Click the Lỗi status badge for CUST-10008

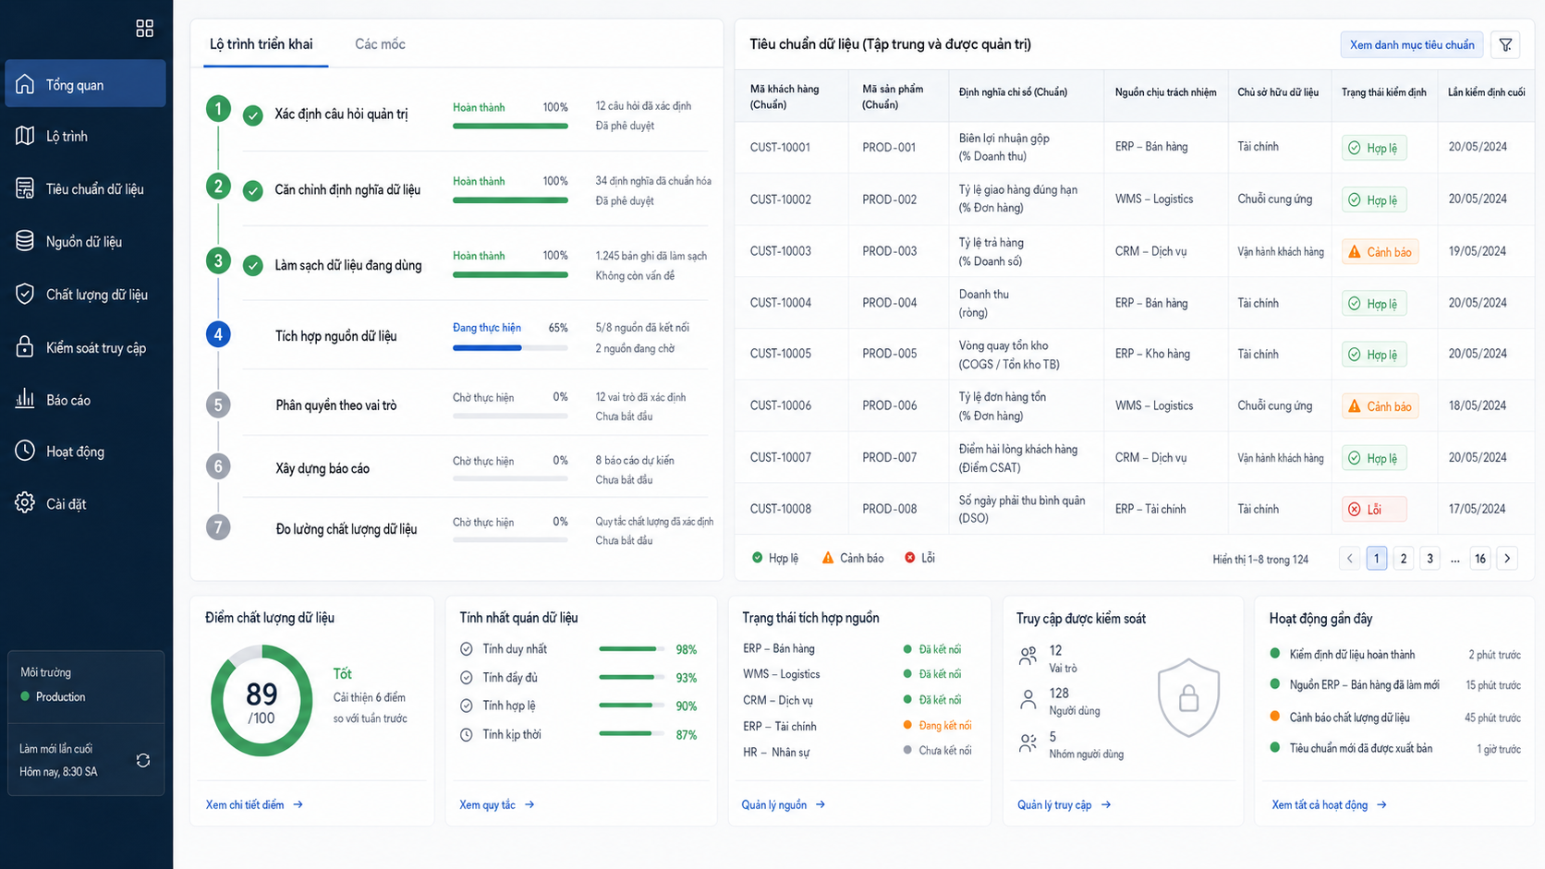(x=1374, y=509)
